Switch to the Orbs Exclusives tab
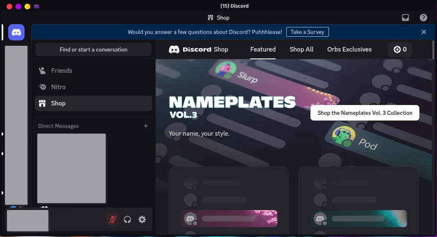The width and height of the screenshot is (437, 237). coord(349,49)
